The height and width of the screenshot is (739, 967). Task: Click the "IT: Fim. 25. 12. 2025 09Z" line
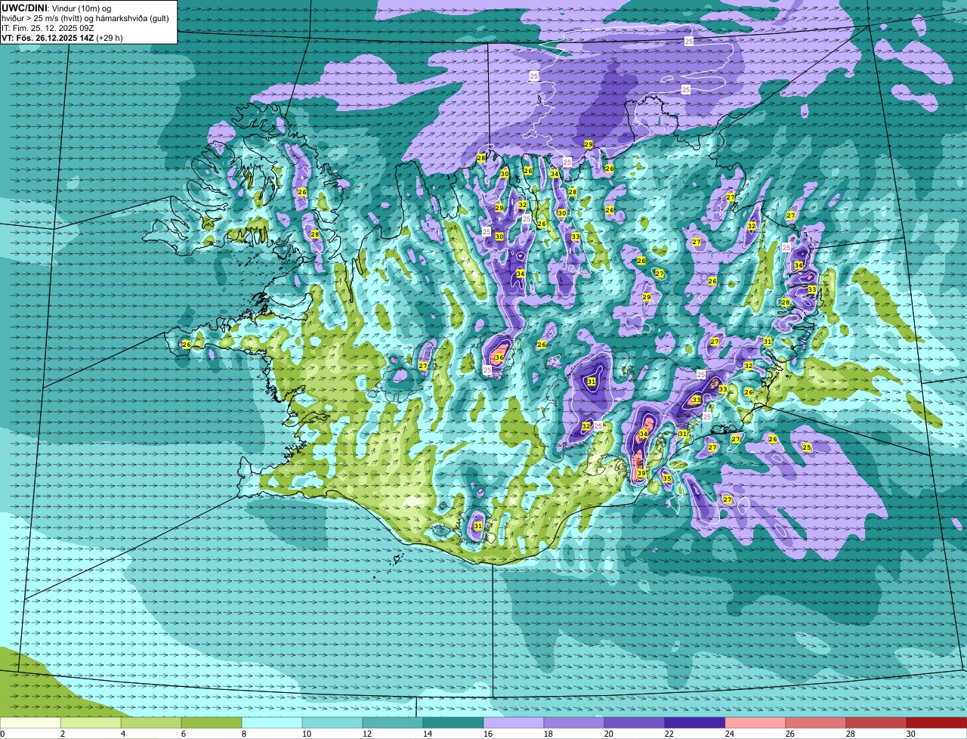tap(48, 28)
